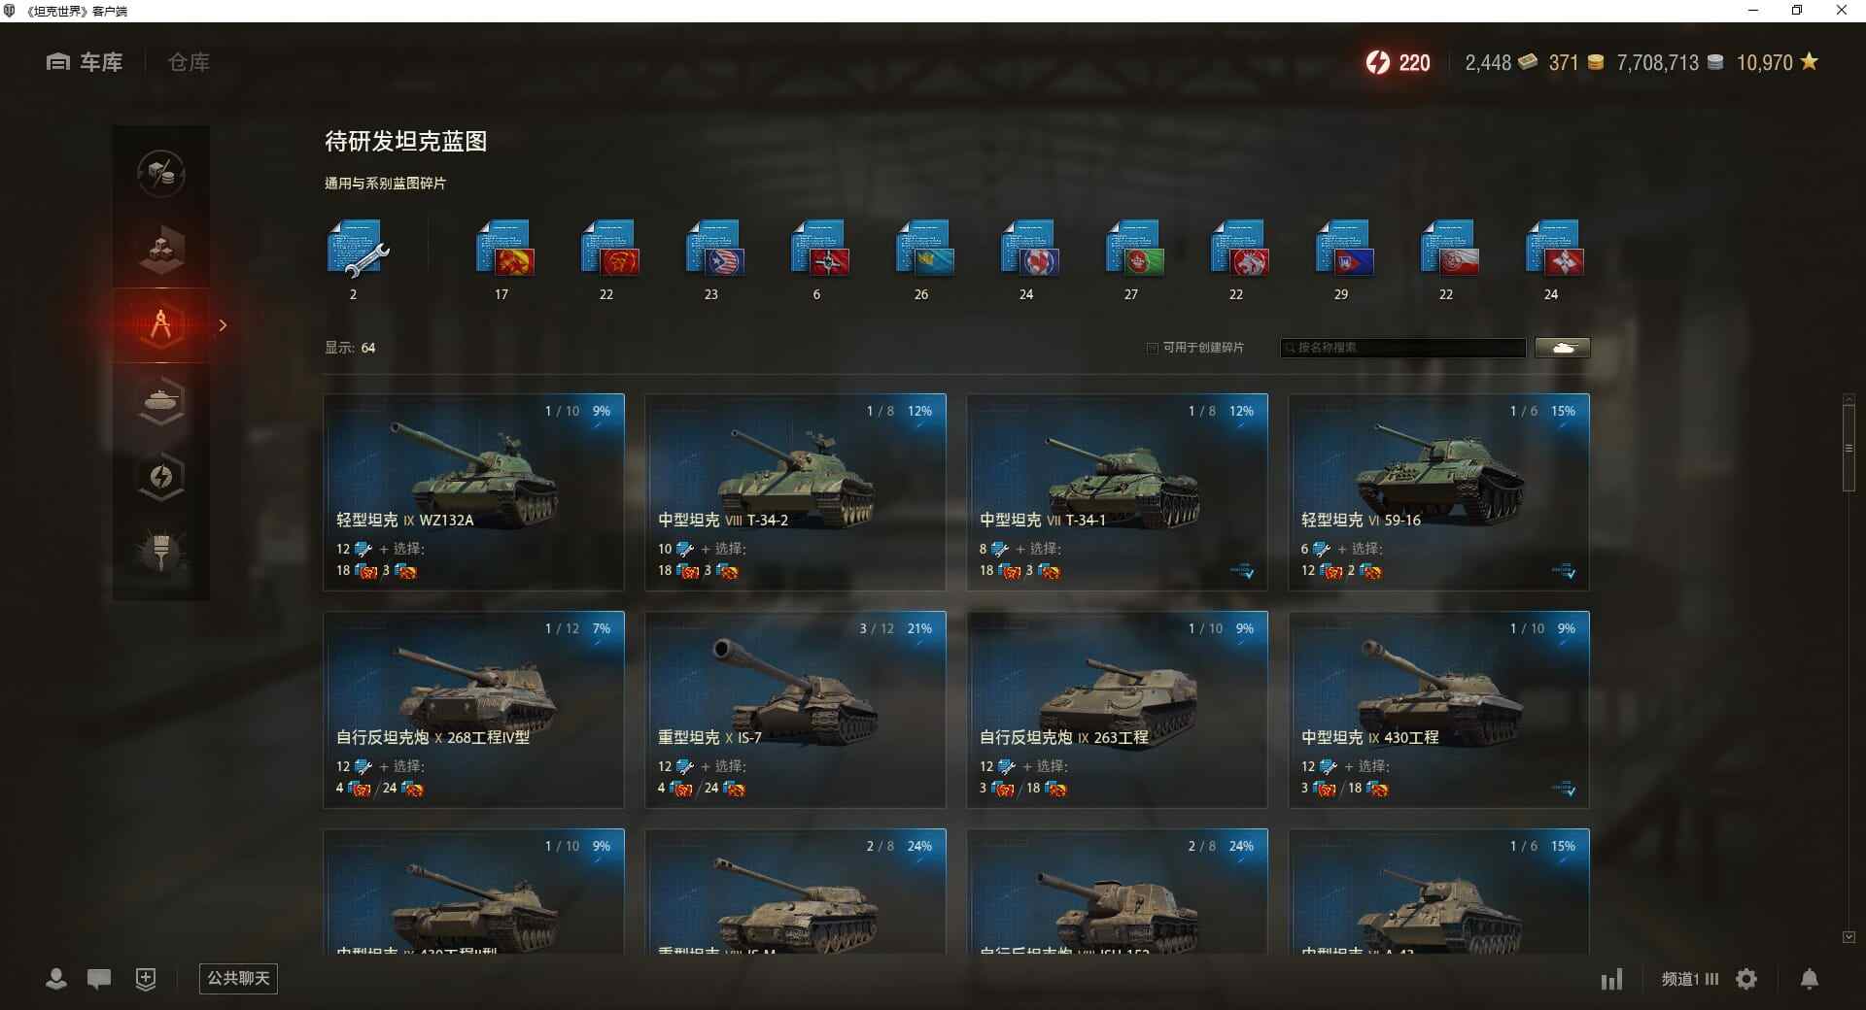Viewport: 1866px width, 1010px height.
Task: Click the 按名称搜索 search field
Action: (x=1403, y=348)
